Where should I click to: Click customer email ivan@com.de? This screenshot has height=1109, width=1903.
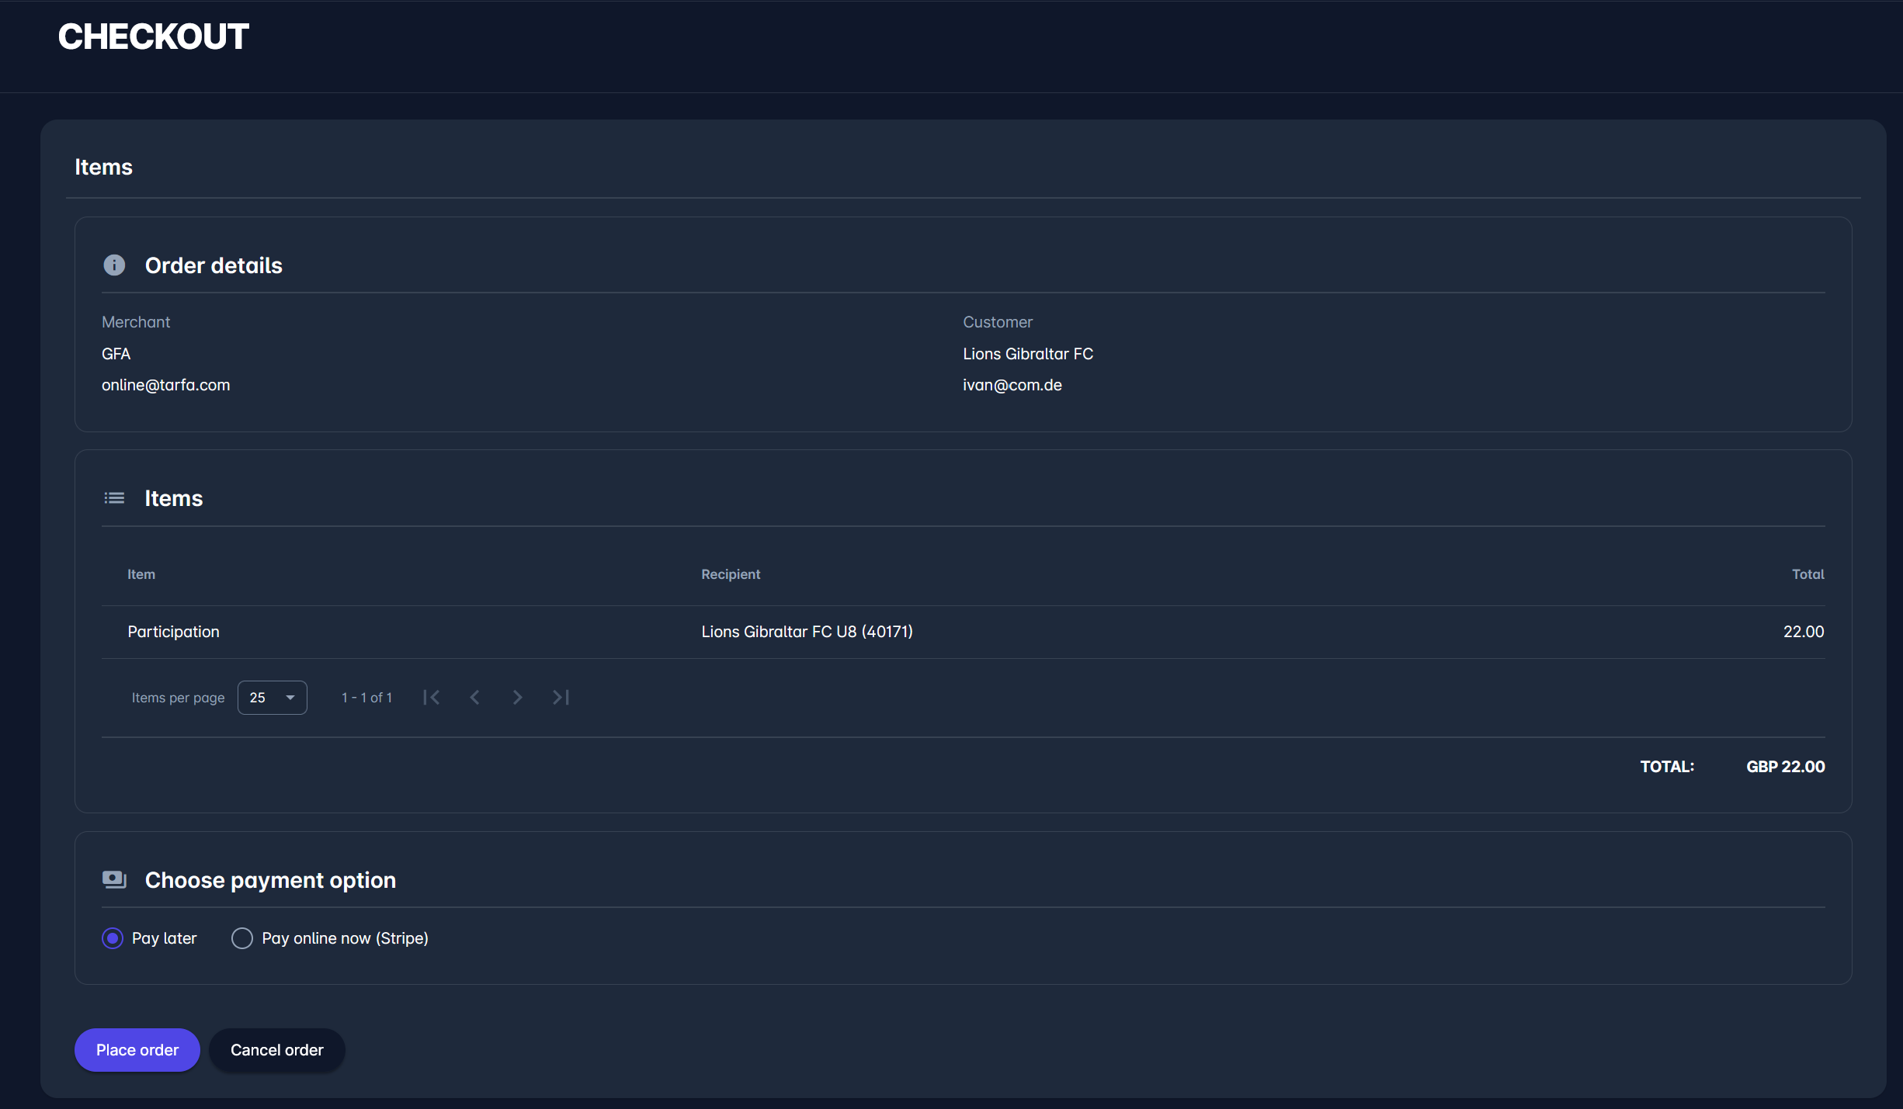click(1012, 385)
